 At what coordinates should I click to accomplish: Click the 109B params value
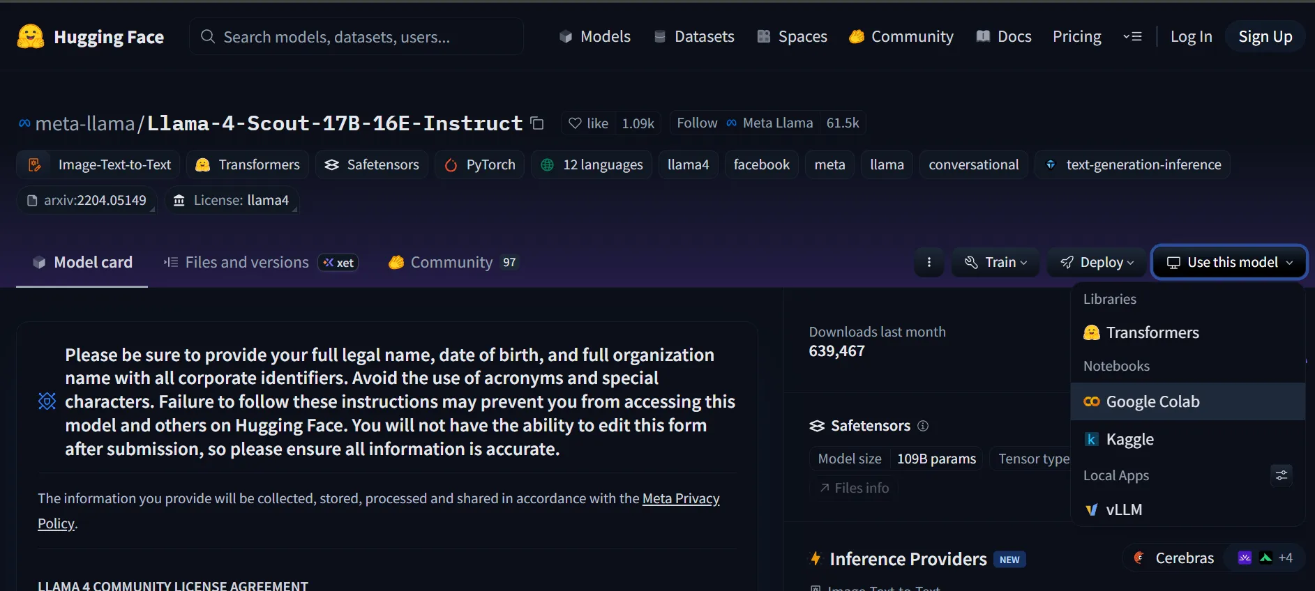[936, 459]
